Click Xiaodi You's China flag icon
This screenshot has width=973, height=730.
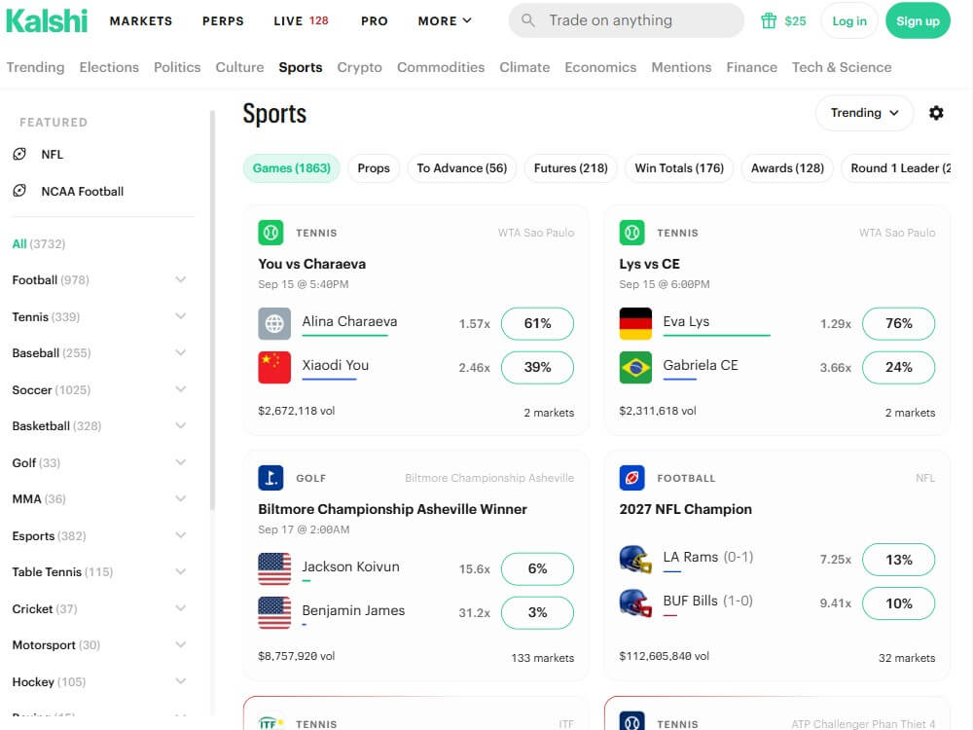coord(274,368)
